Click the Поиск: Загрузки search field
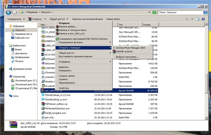This screenshot has width=211, height=135. click(x=180, y=13)
